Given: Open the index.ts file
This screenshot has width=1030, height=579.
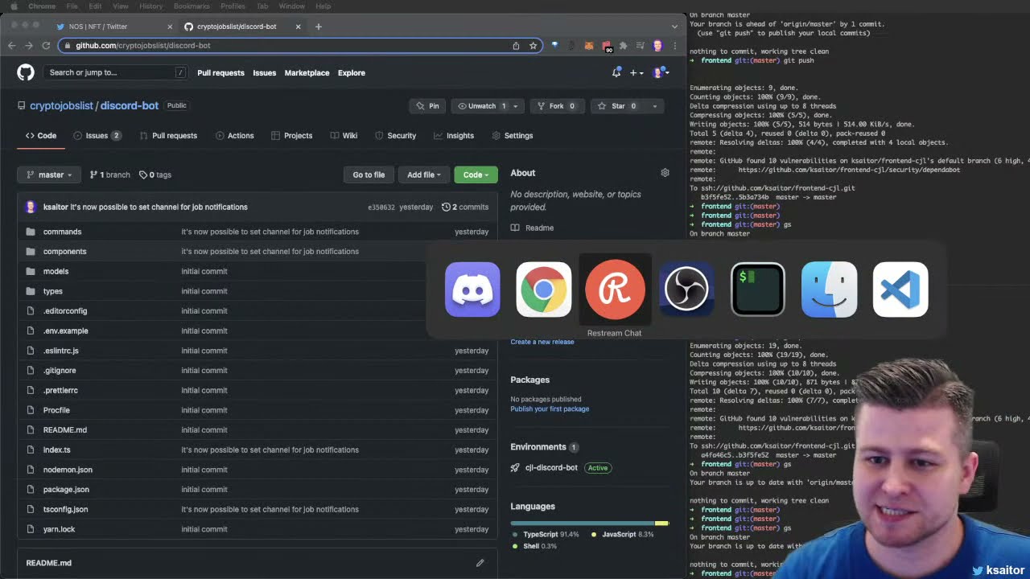Looking at the screenshot, I should 56,450.
